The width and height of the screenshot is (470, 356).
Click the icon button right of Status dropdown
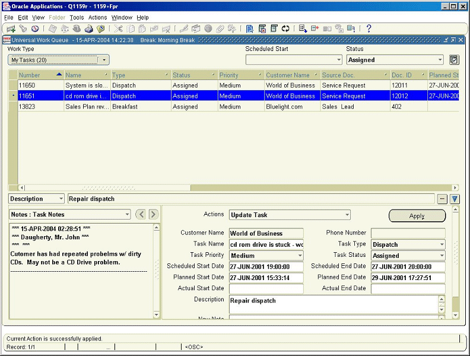tap(455, 60)
